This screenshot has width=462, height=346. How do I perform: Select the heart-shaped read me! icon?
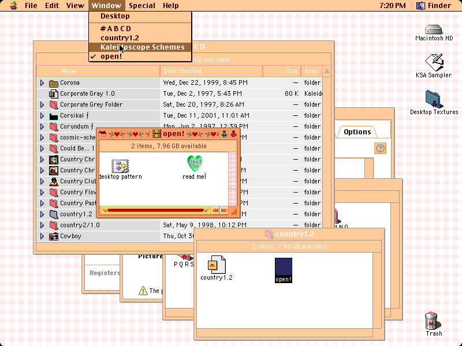tap(195, 164)
